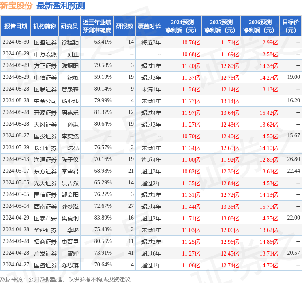Select the 2024-08-30 date cell
This screenshot has width=302, height=283.
point(16,42)
